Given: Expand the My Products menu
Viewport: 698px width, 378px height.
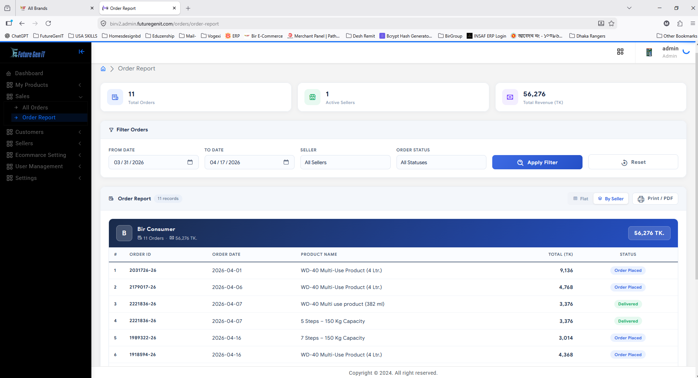Looking at the screenshot, I should [44, 85].
